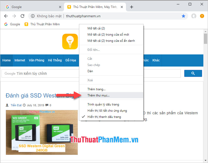208x163 pixels.
Task: Open the user profile avatar
Action: (194, 16)
